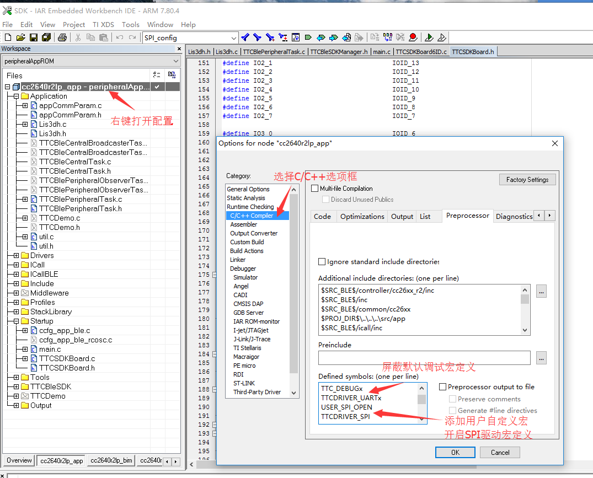Toggle bookmark using green flag icon

click(308, 37)
